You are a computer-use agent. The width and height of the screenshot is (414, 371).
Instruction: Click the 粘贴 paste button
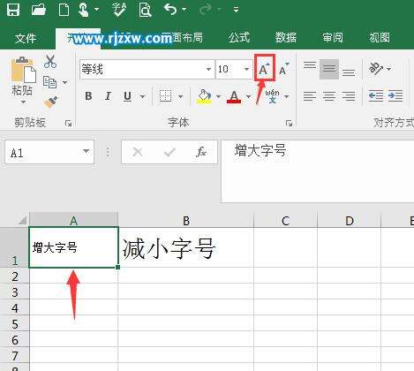22,76
